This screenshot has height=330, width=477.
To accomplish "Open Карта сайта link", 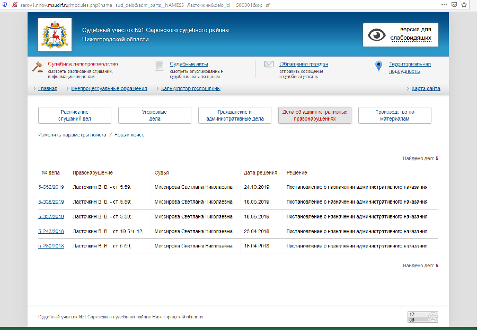I will [x=426, y=89].
